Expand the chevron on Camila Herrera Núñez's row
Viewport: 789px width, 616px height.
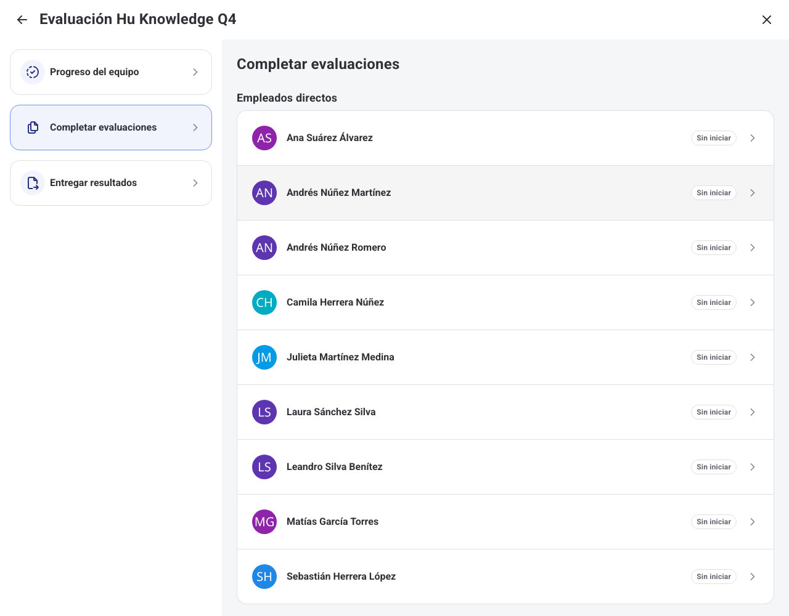pyautogui.click(x=753, y=302)
